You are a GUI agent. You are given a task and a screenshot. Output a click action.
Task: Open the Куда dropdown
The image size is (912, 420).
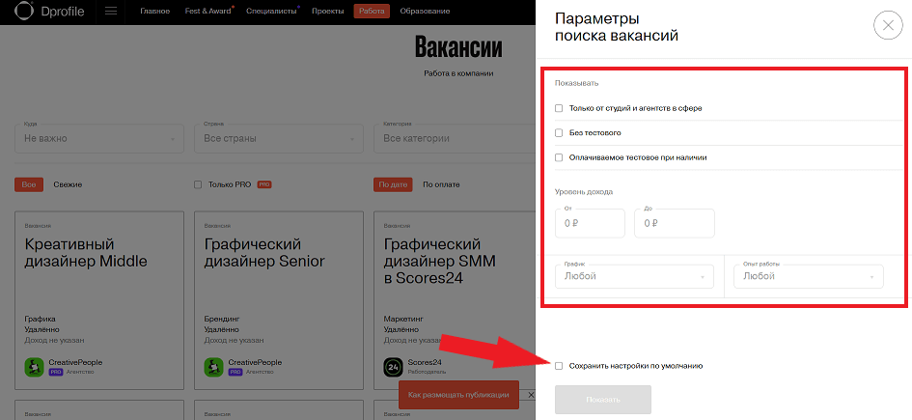[98, 138]
